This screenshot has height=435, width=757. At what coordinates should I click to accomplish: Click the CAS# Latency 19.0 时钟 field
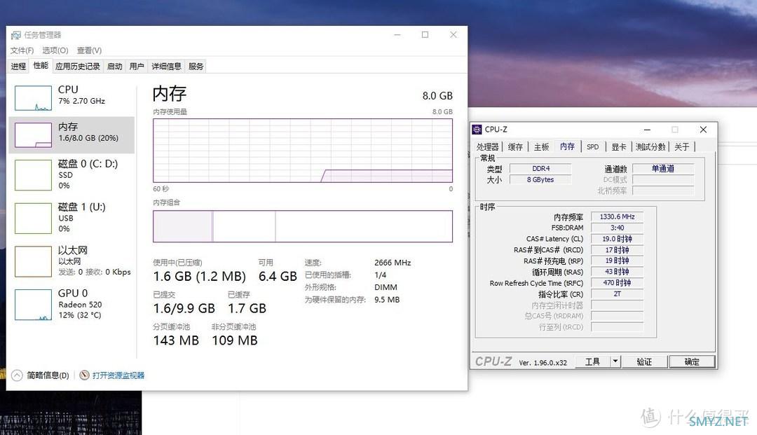[617, 239]
